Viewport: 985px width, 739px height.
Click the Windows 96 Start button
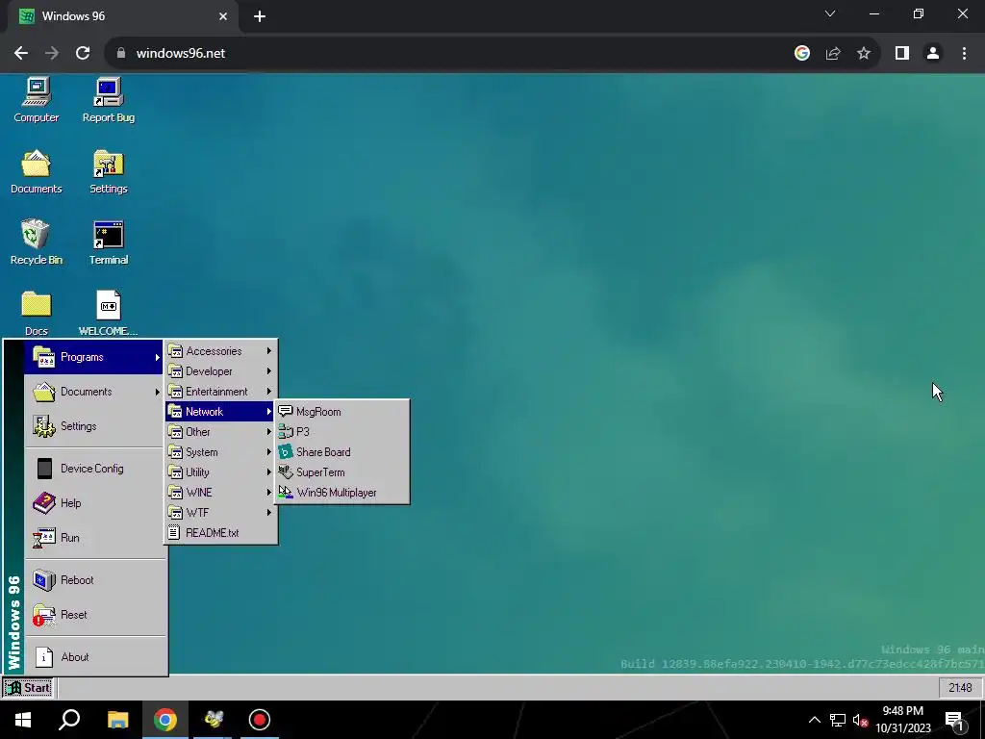click(28, 687)
